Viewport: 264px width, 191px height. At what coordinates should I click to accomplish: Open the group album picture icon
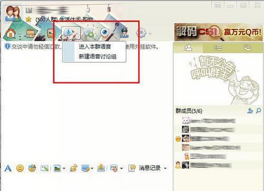[x=51, y=33]
